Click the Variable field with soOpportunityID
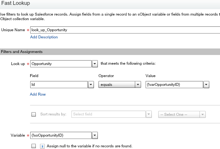Viewport: 220px width, 149px height. pyautogui.click(x=60, y=135)
